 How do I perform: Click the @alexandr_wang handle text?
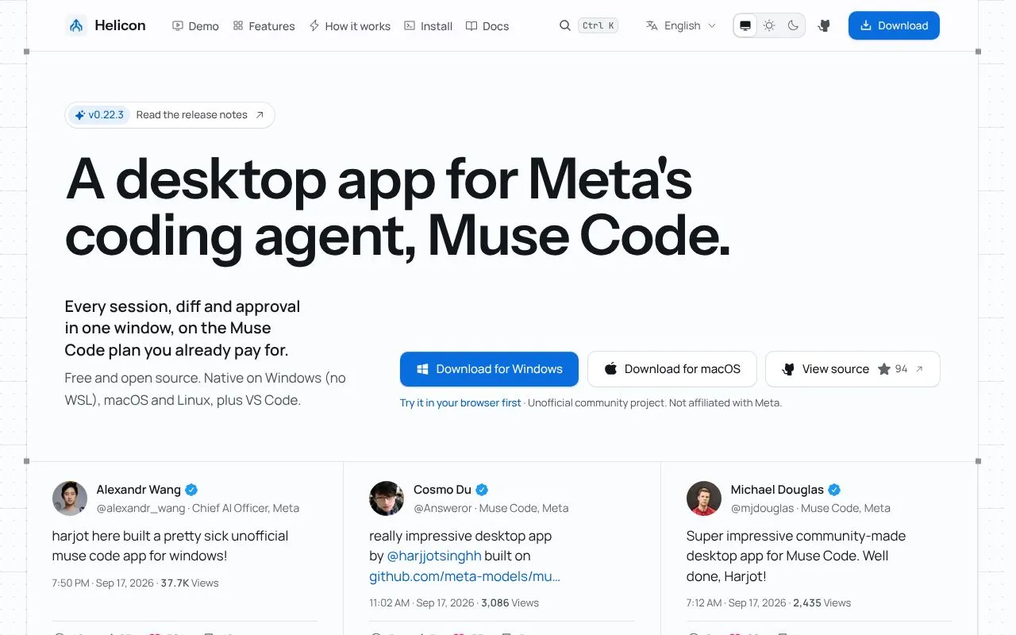coord(140,508)
